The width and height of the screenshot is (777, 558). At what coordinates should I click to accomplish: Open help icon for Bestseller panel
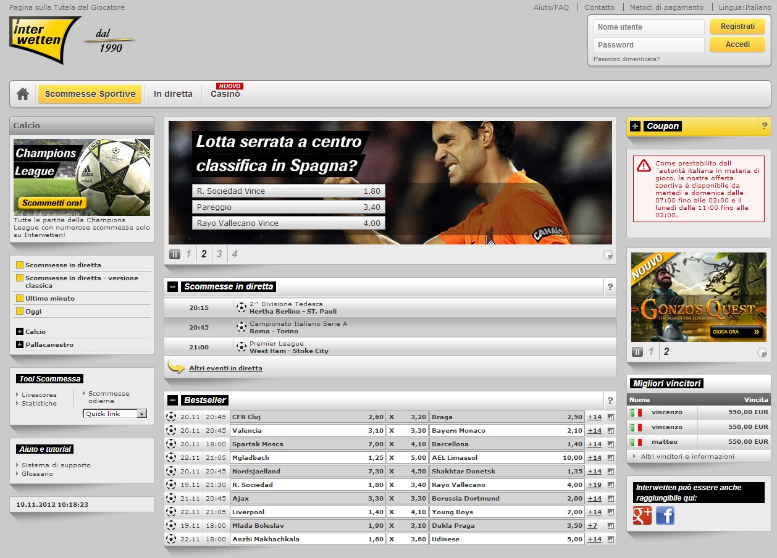click(610, 400)
